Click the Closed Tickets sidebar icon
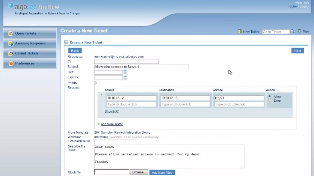 click(x=11, y=53)
